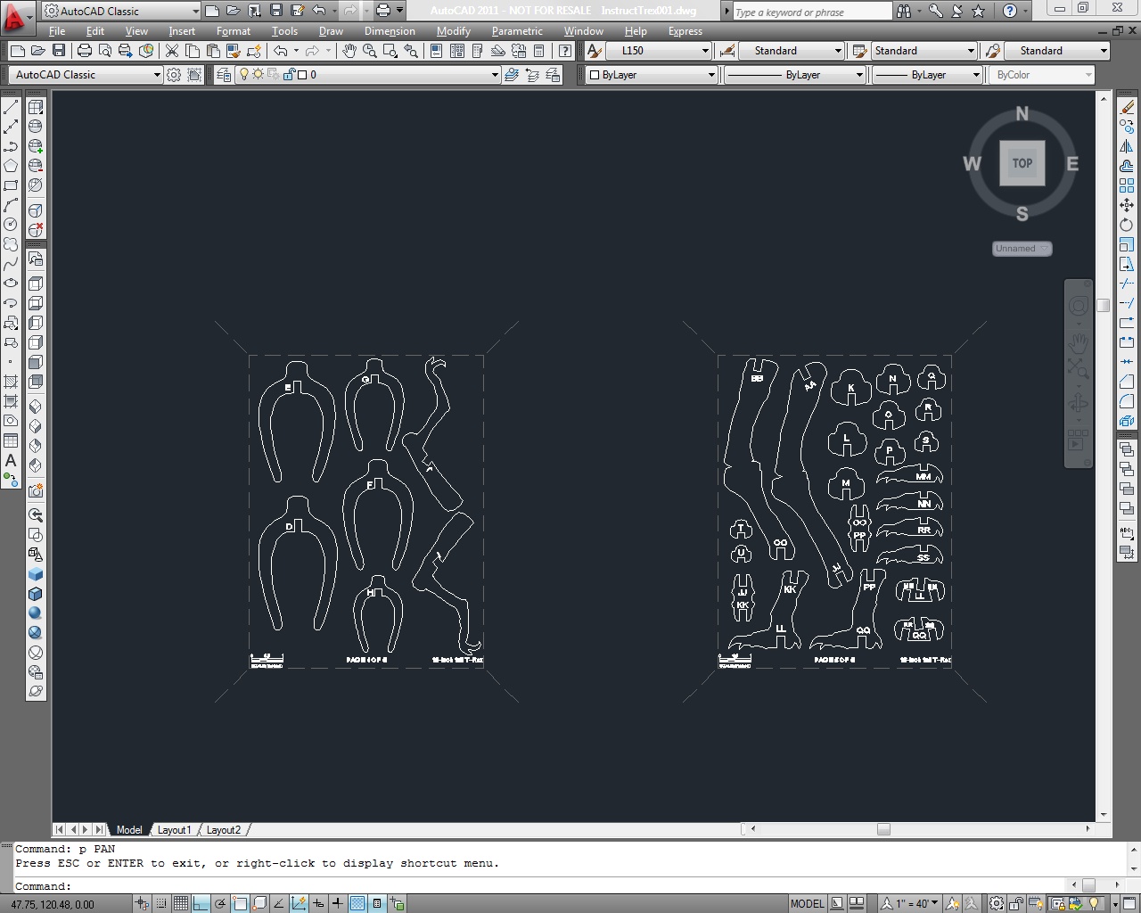Viewport: 1141px width, 913px height.
Task: Select the Move tool
Action: click(x=1127, y=205)
